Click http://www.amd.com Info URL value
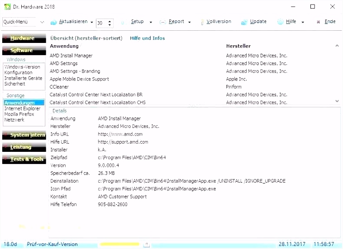343x249 pixels. point(120,134)
